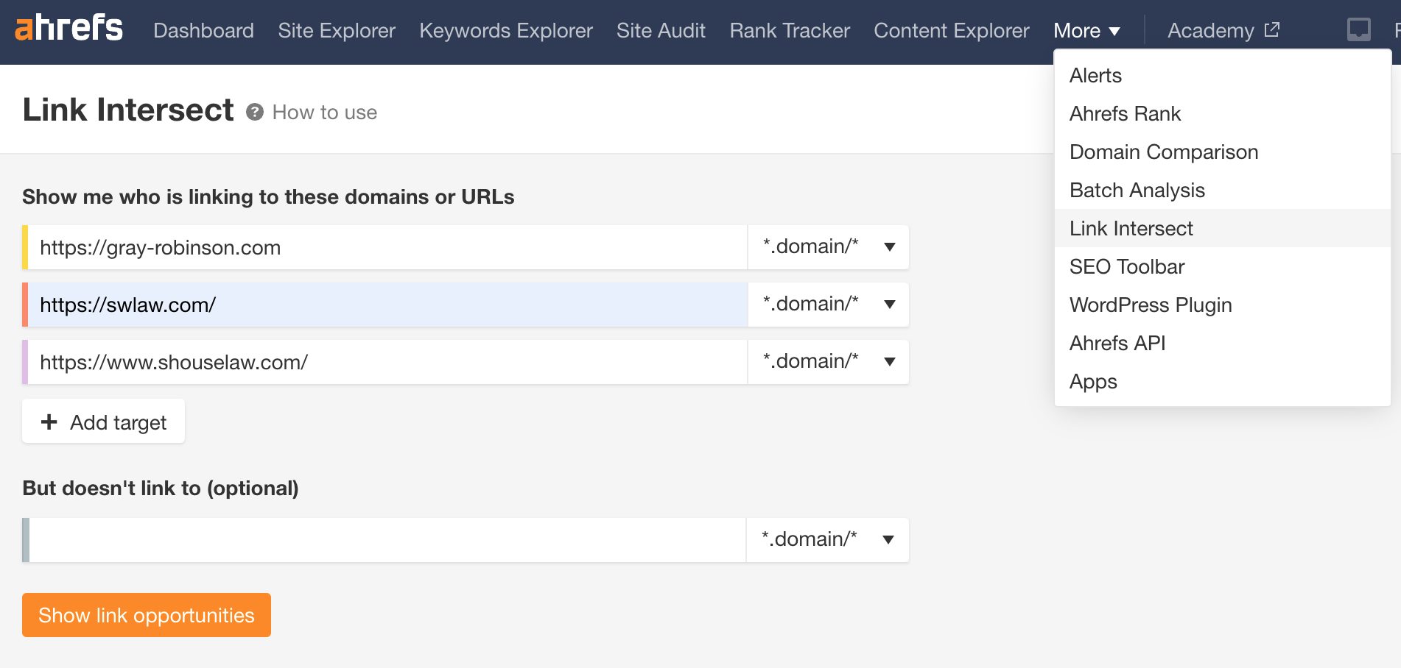
Task: Expand the *.domain/* dropdown for shouselaw.com
Action: point(889,362)
